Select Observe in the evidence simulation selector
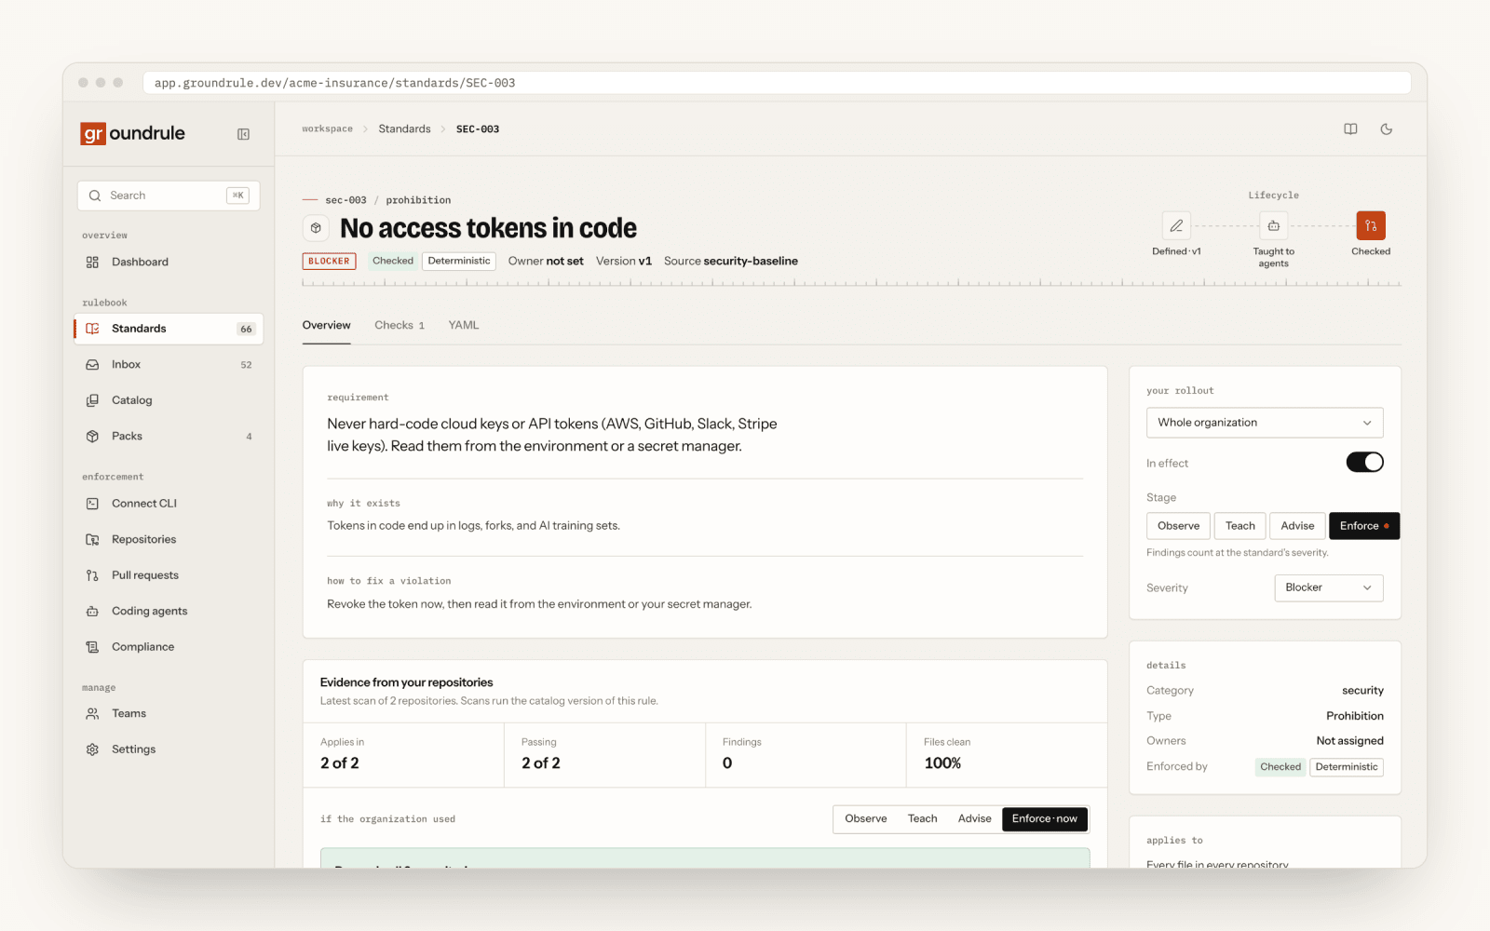 coord(866,819)
